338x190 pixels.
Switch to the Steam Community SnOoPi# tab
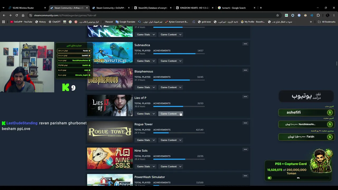tap(110, 8)
